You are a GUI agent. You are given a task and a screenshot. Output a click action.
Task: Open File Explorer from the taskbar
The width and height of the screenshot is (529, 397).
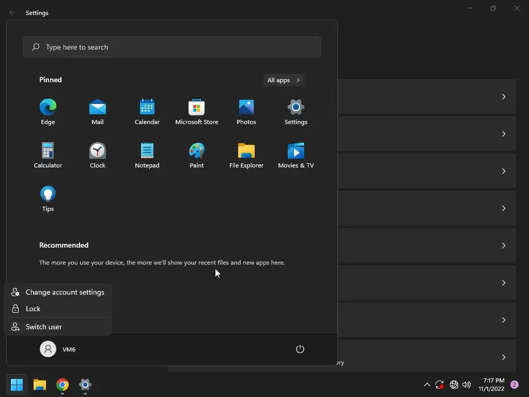[40, 385]
